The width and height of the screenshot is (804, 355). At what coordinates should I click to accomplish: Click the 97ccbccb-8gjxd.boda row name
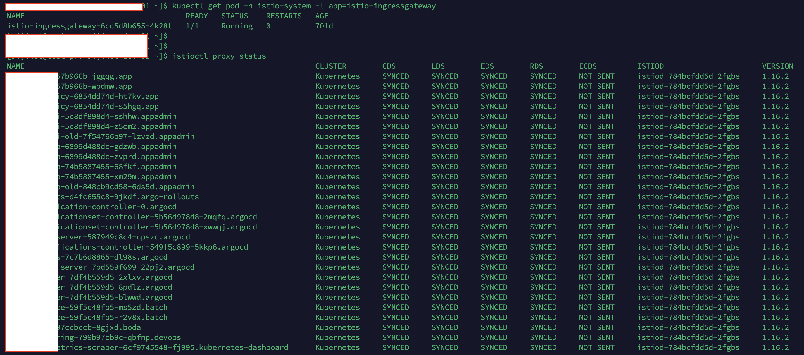pos(99,327)
